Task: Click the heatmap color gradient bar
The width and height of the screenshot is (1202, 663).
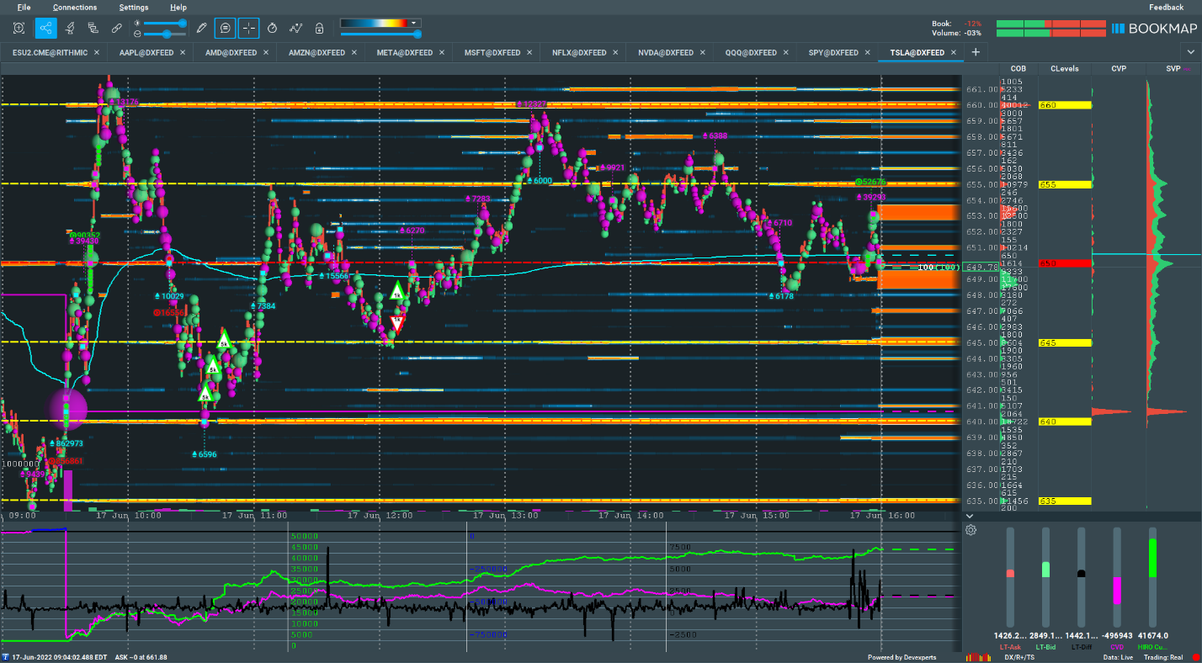Action: tap(375, 23)
